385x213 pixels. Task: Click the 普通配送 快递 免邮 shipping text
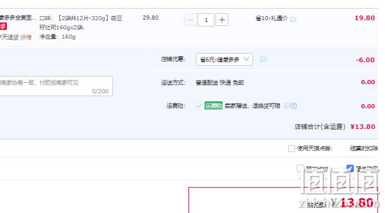click(220, 82)
